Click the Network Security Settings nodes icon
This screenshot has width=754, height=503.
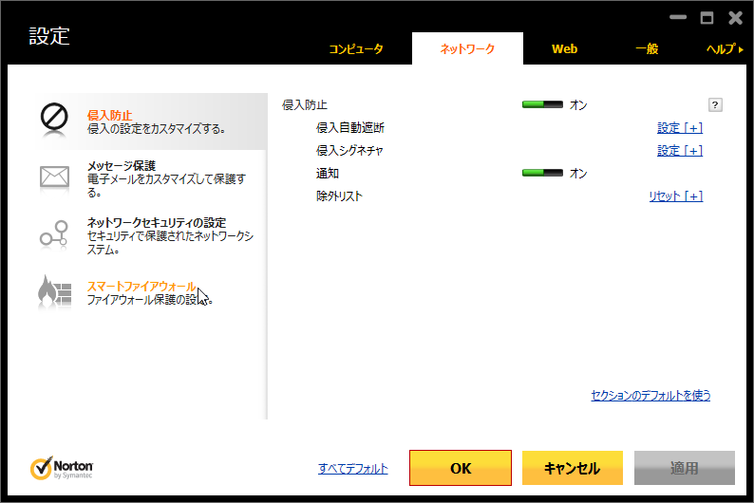[54, 233]
